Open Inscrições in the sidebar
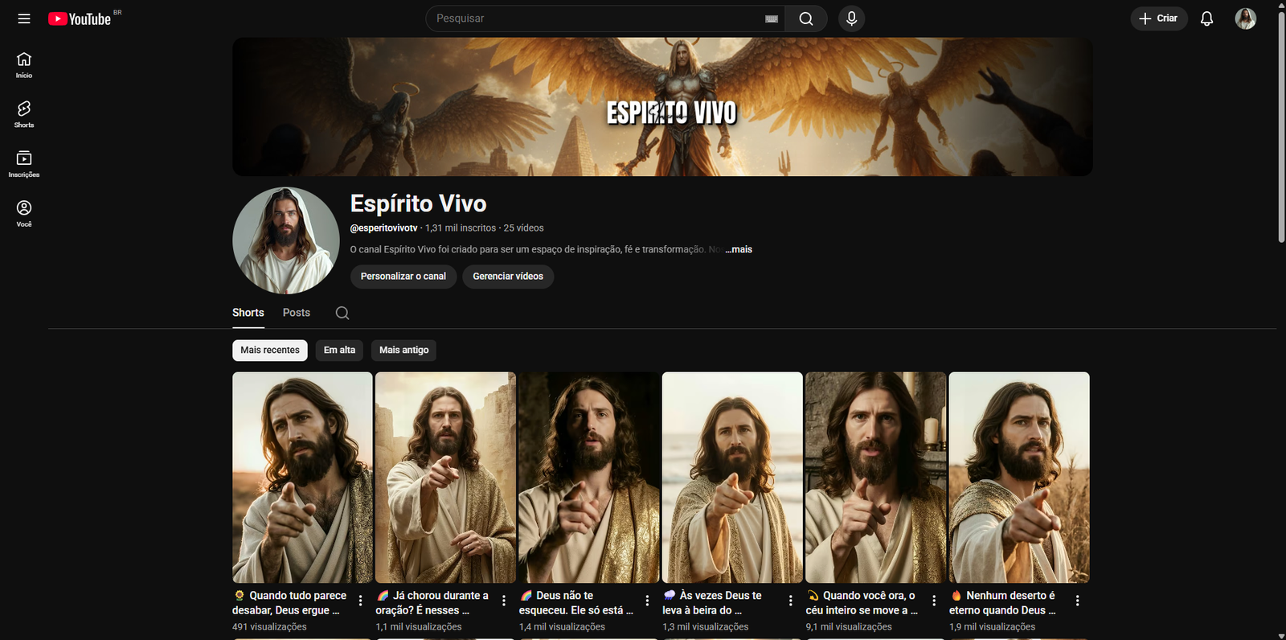Screen dimensions: 1286x640 tap(24, 164)
